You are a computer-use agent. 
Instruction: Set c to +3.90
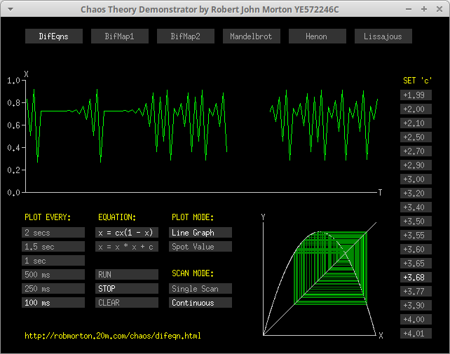[416, 306]
